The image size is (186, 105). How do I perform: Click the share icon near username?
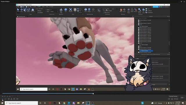163,7
